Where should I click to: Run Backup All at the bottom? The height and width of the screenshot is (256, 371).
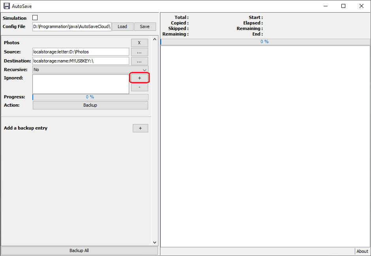[79, 250]
